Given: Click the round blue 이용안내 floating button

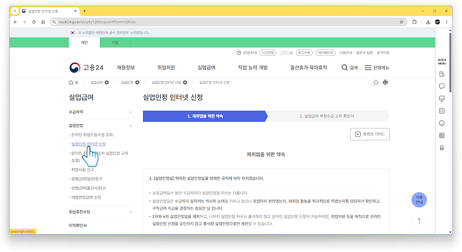Looking at the screenshot, I should 419,200.
